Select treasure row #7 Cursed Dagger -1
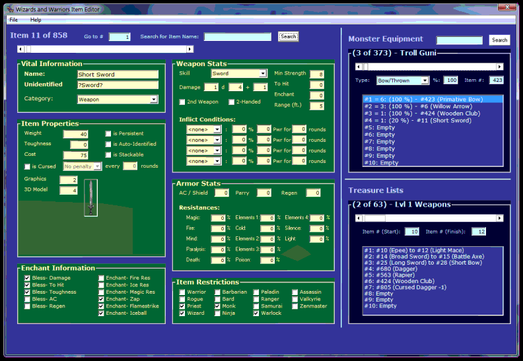This screenshot has width=523, height=361. tap(433, 287)
